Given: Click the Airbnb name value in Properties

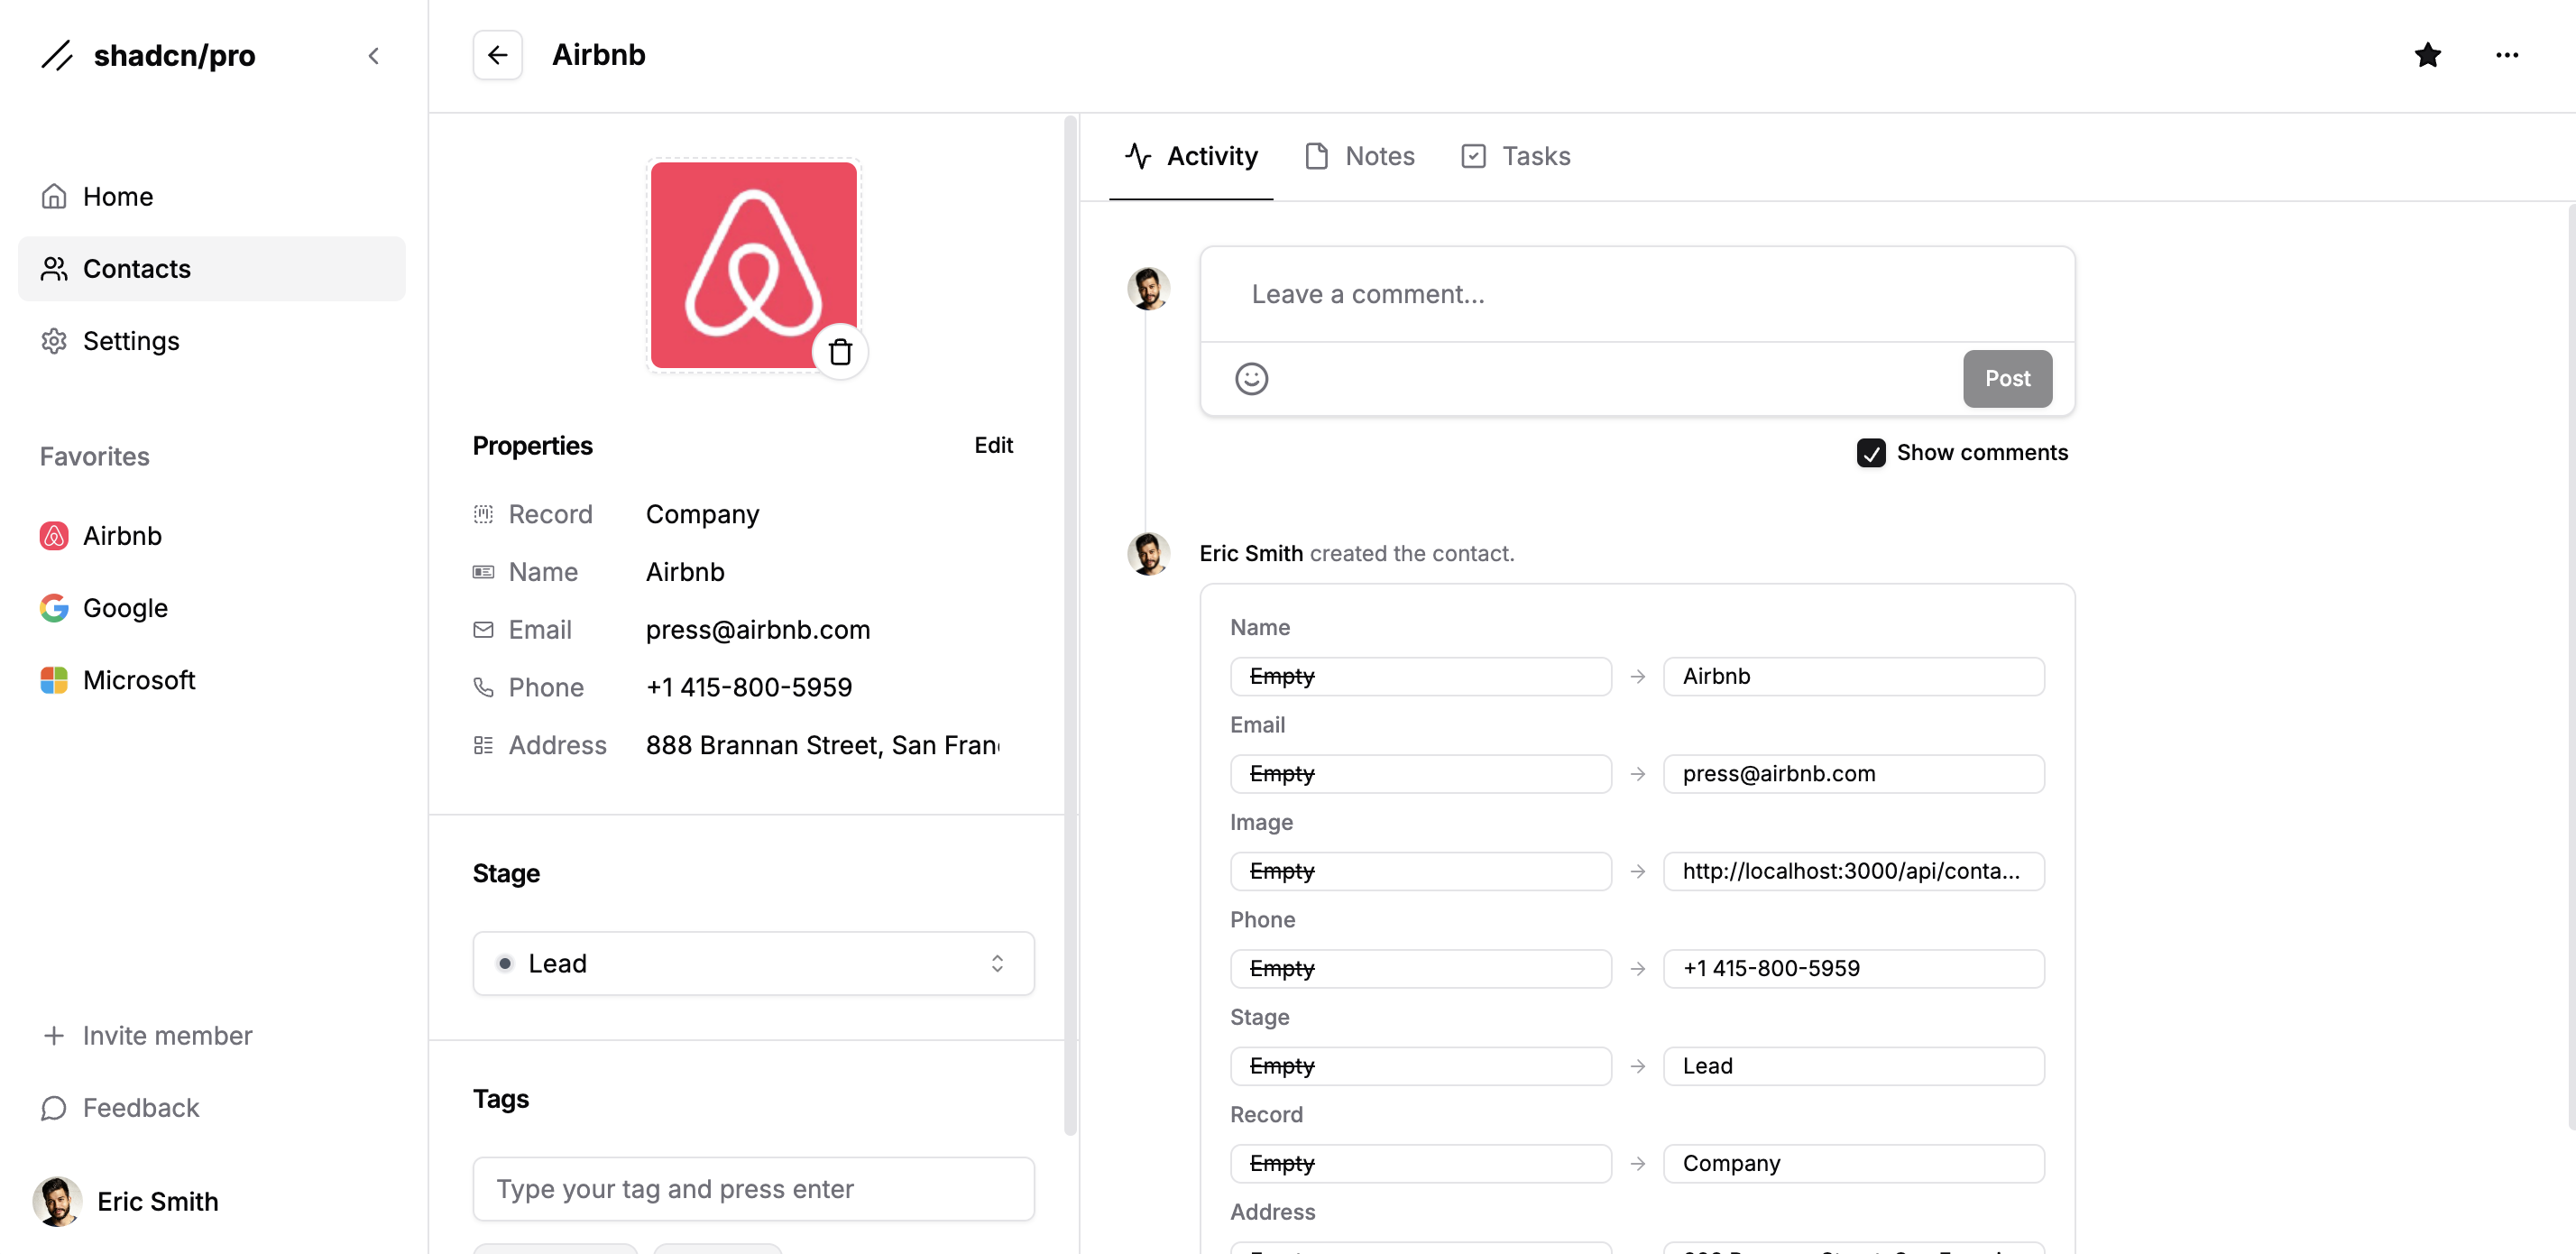Looking at the screenshot, I should tap(685, 572).
